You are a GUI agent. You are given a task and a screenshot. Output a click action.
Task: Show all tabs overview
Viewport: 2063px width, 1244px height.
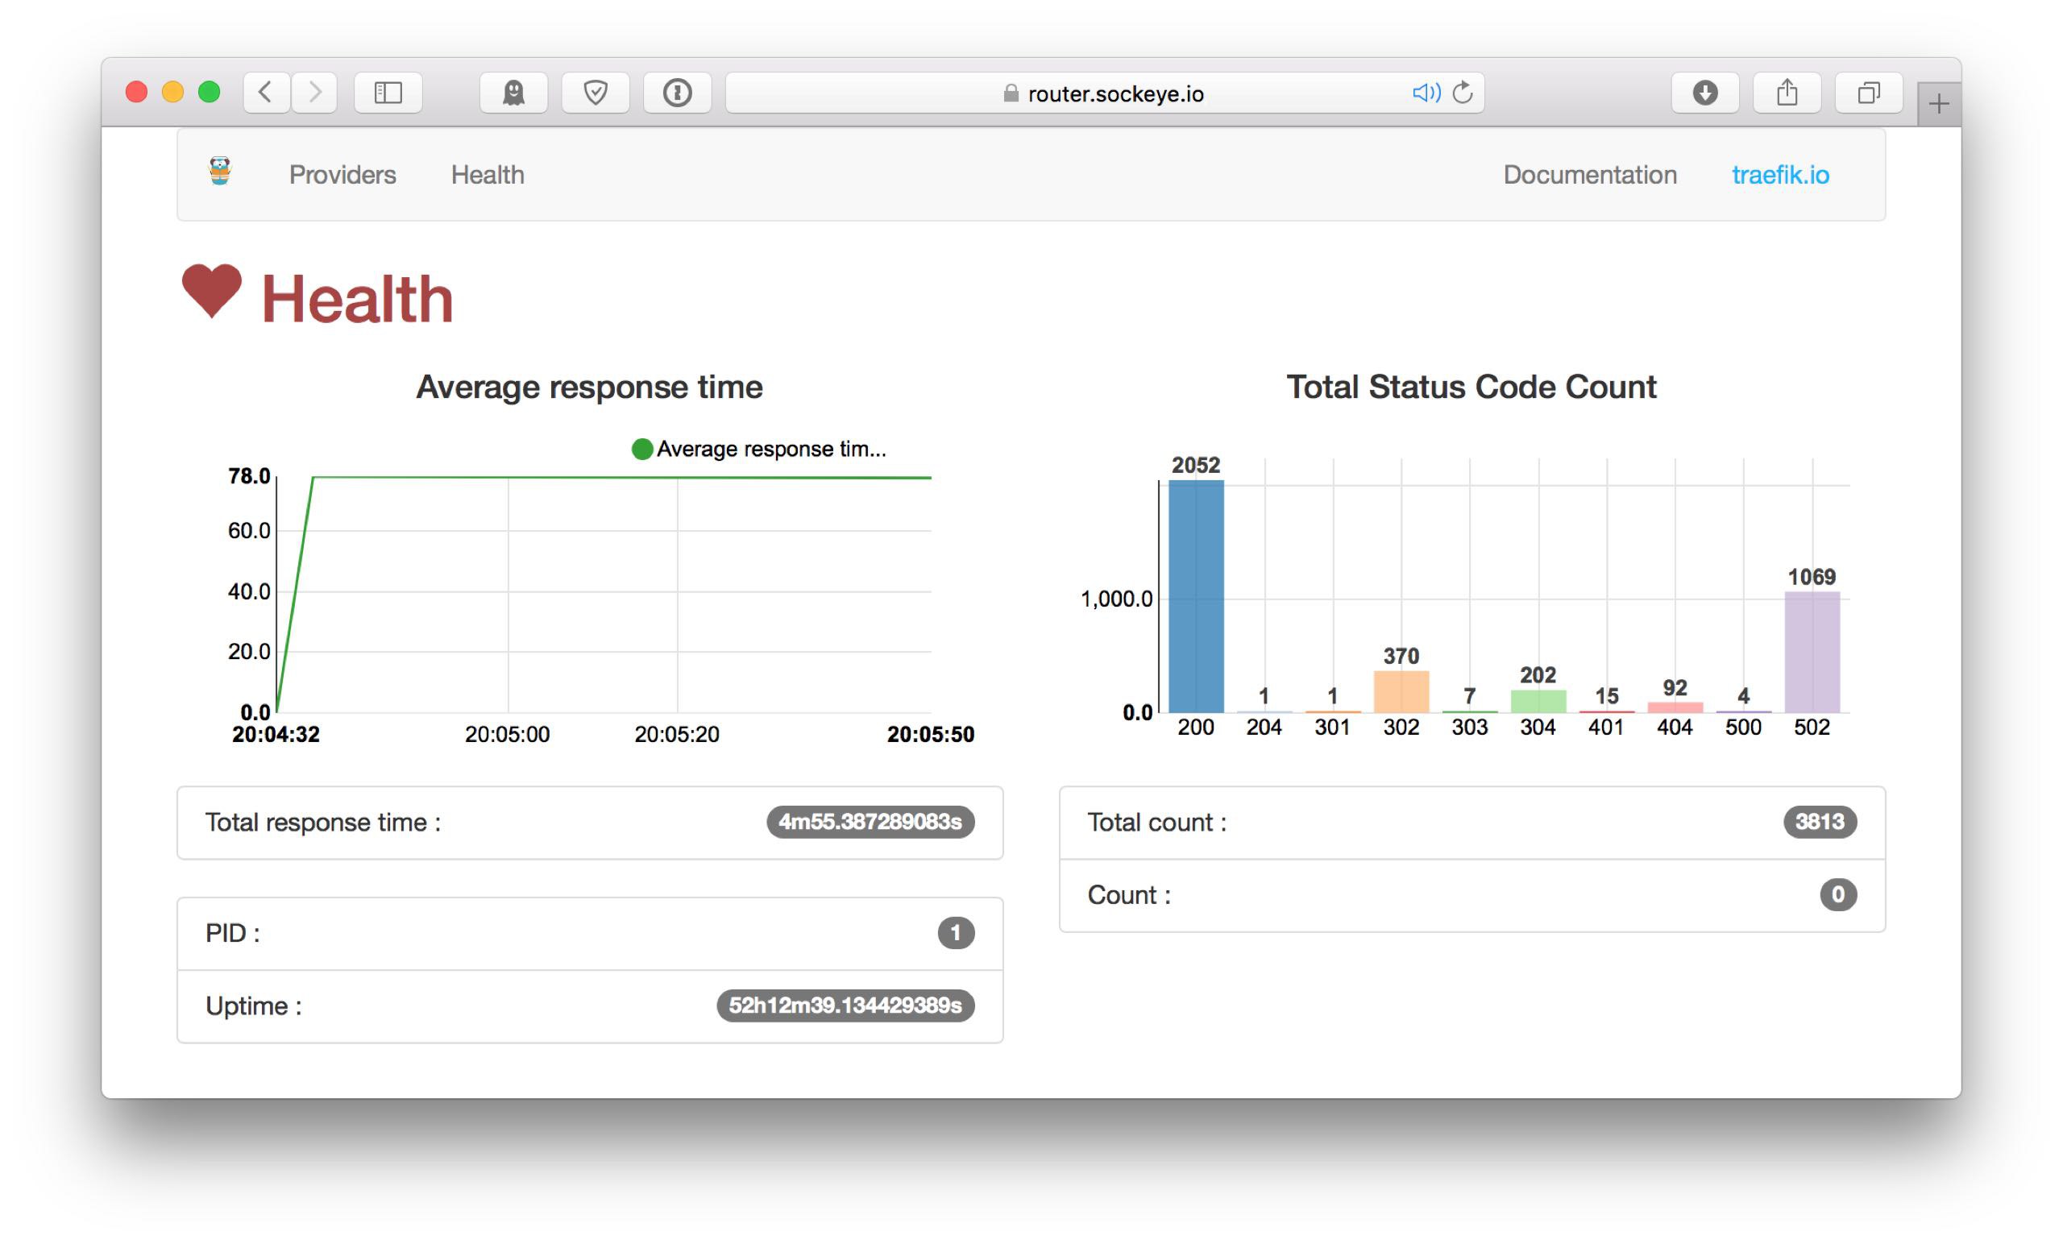(x=1869, y=92)
